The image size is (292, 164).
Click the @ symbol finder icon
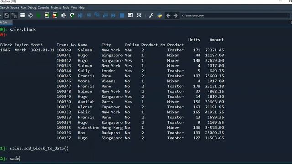coord(31,15)
